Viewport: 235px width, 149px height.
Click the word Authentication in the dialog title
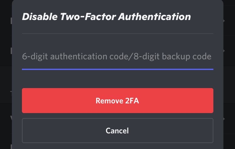coord(154,17)
